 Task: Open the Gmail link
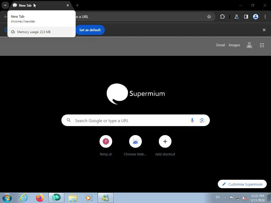(220, 45)
